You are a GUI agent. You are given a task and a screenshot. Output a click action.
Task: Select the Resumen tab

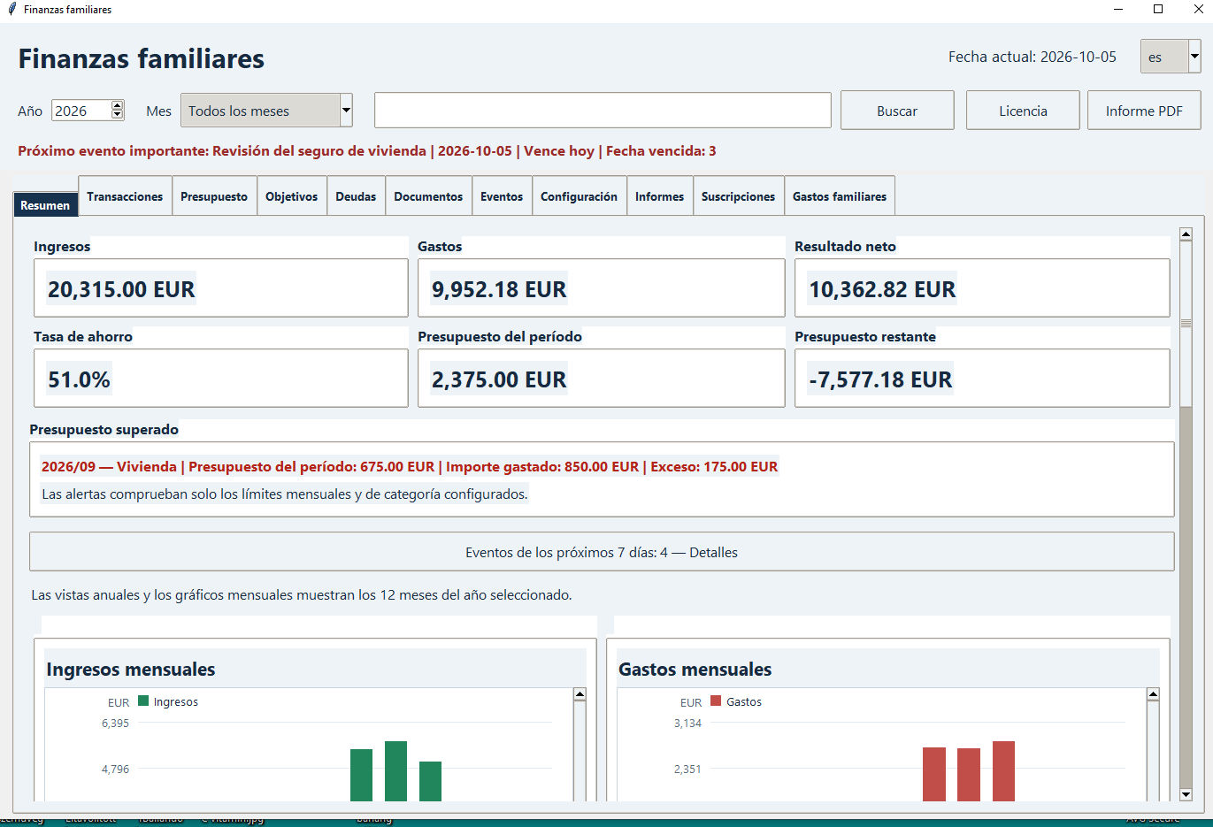click(45, 205)
